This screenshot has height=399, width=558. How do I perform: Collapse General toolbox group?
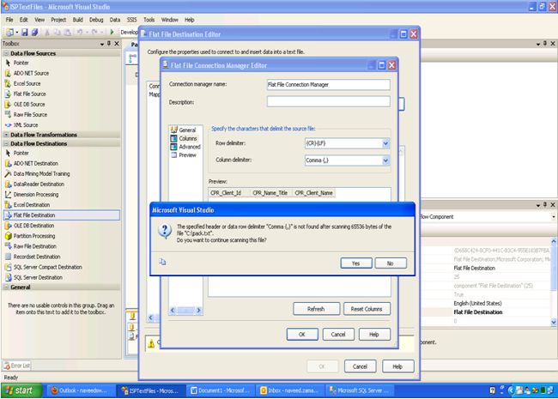6,287
